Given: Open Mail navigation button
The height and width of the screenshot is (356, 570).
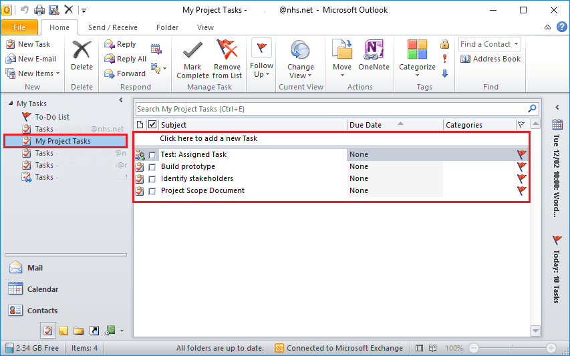Looking at the screenshot, I should (65, 268).
